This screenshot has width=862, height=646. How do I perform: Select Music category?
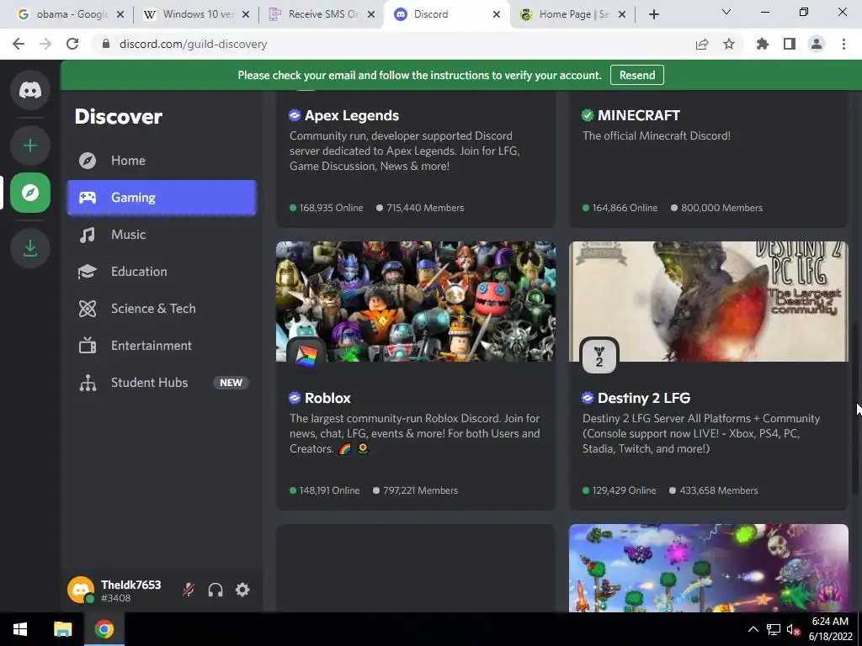[x=162, y=235]
